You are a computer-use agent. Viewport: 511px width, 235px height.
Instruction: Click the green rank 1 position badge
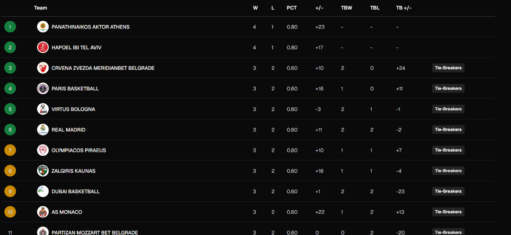10,27
